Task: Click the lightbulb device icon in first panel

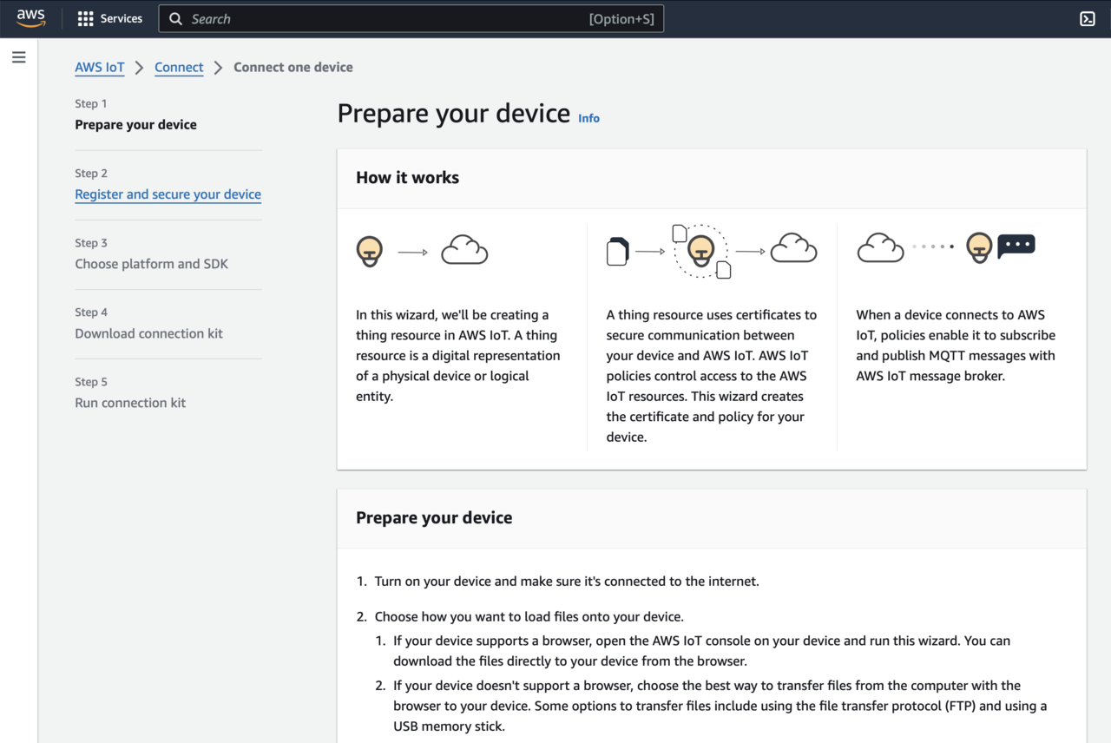Action: pos(370,251)
